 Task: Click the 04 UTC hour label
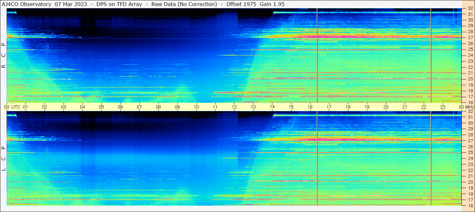pos(82,107)
